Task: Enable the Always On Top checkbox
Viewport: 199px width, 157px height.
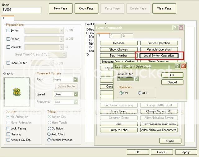Action: [x=8, y=140]
